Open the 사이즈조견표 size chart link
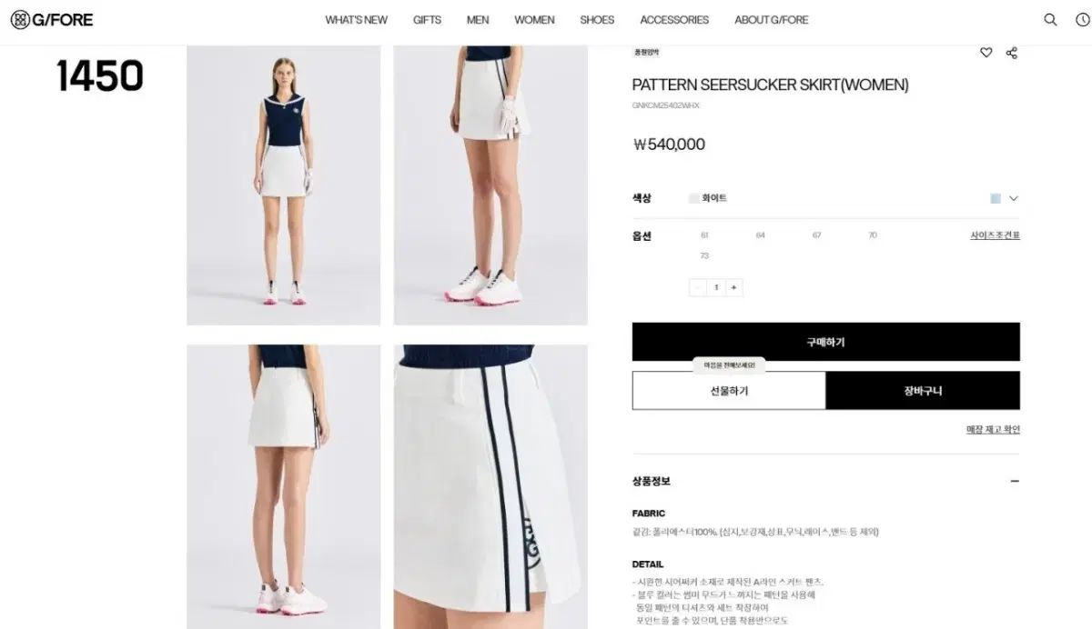Image resolution: width=1092 pixels, height=629 pixels. point(995,235)
